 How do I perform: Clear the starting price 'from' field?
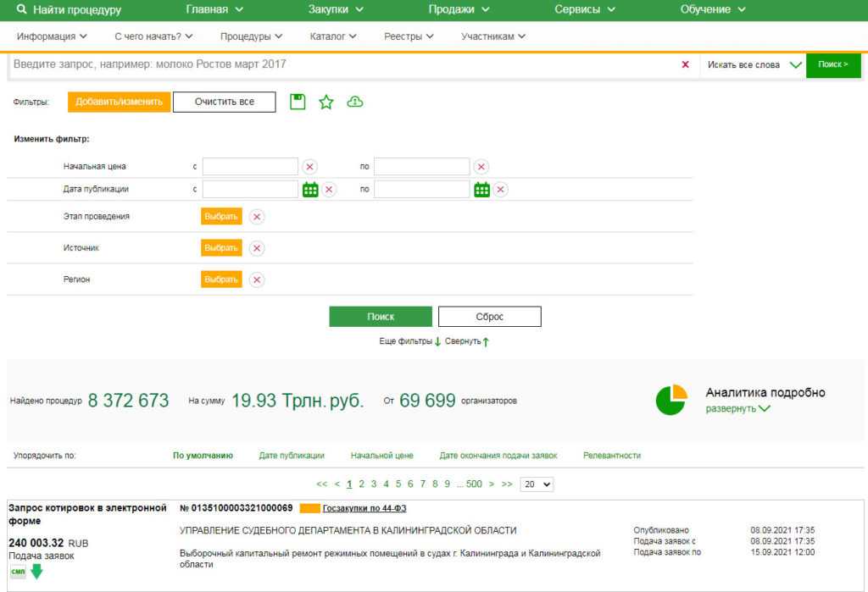310,167
